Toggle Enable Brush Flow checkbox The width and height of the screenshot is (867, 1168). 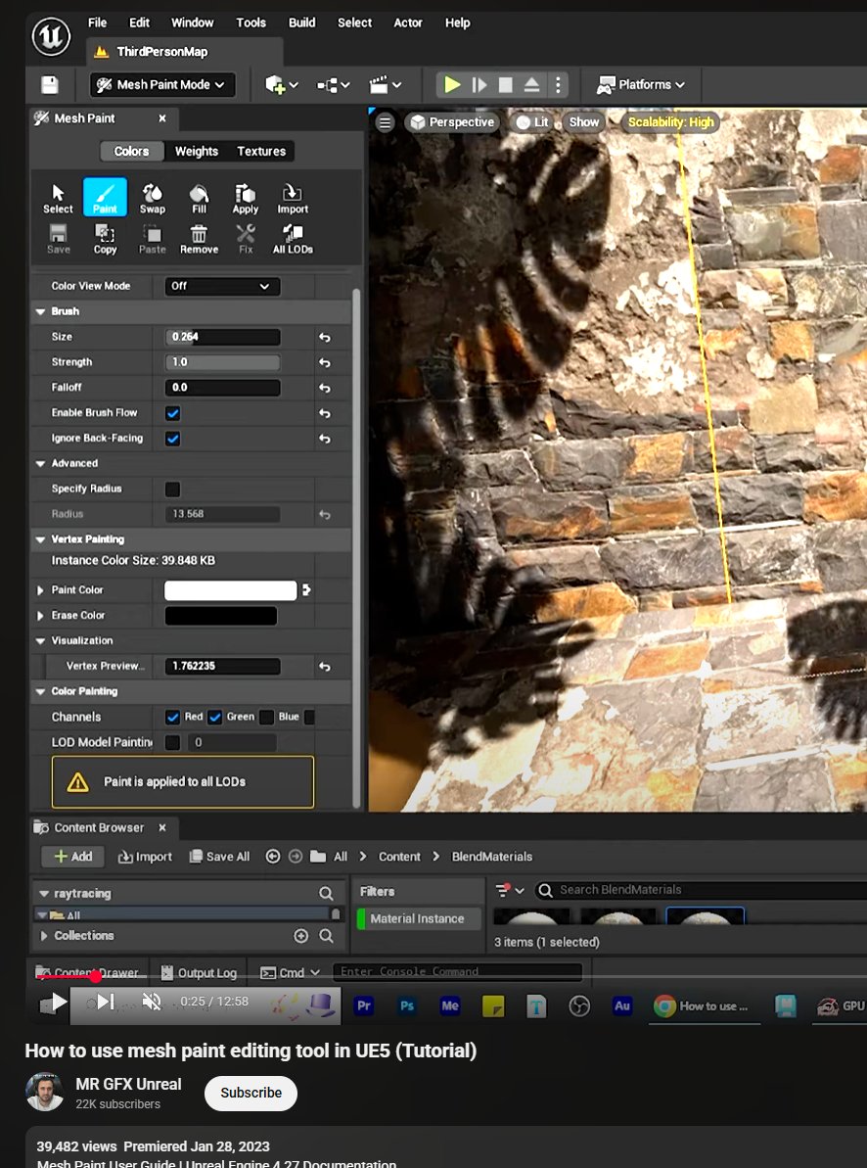point(173,413)
